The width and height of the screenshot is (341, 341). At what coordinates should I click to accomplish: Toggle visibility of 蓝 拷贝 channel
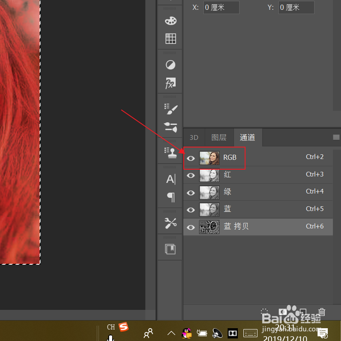pyautogui.click(x=191, y=227)
